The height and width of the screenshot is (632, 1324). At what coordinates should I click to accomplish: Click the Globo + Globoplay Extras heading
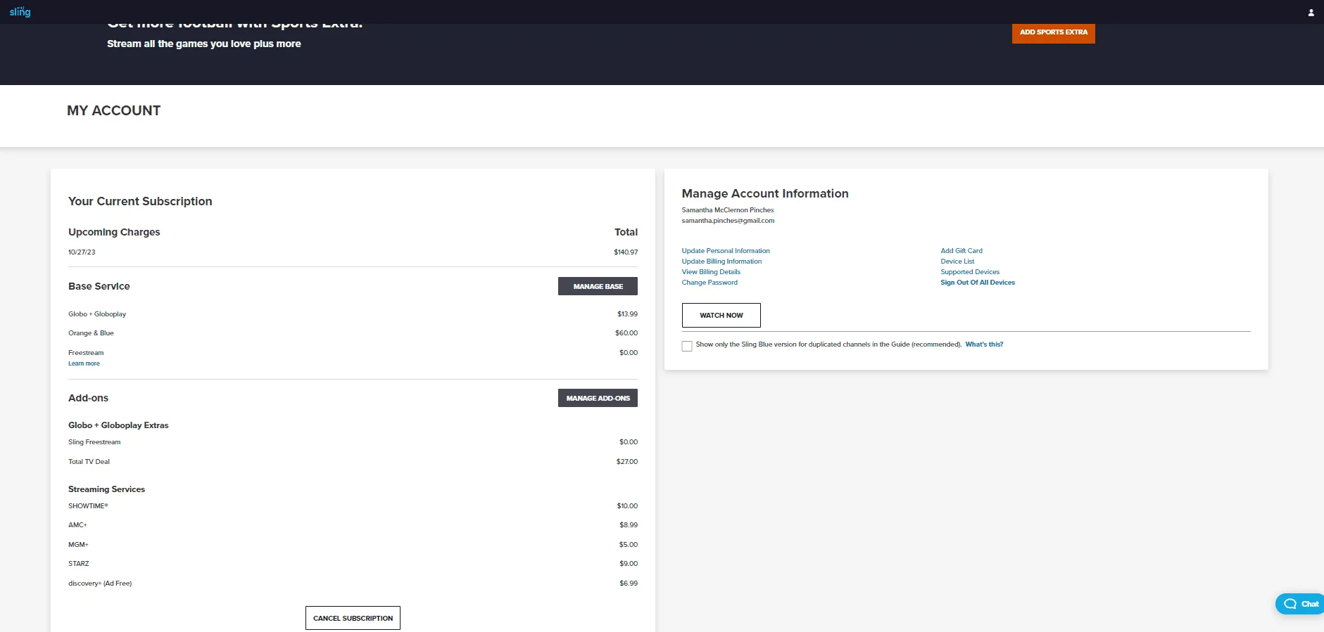coord(118,425)
